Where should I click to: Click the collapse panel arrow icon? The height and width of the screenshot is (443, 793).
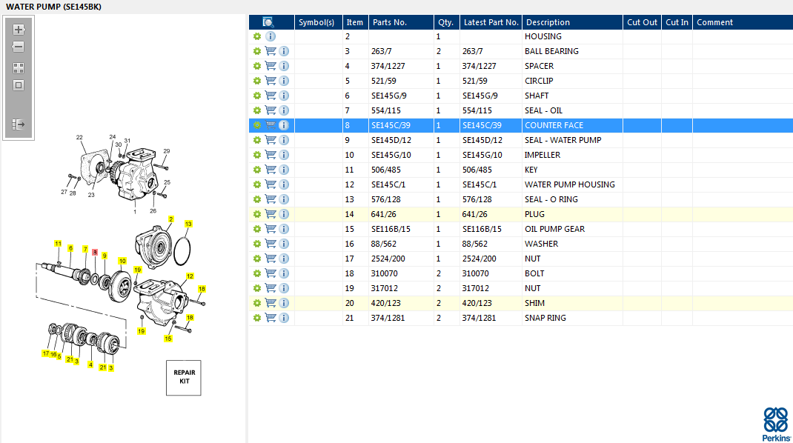(x=19, y=124)
